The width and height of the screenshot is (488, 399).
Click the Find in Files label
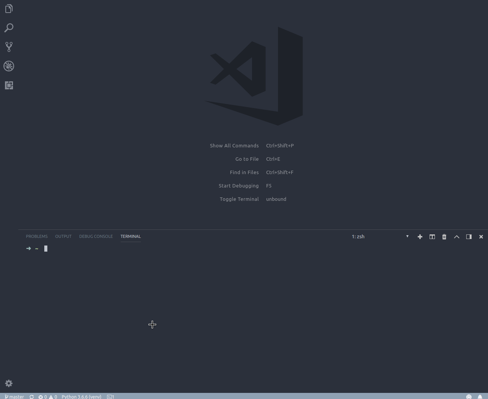tap(244, 172)
